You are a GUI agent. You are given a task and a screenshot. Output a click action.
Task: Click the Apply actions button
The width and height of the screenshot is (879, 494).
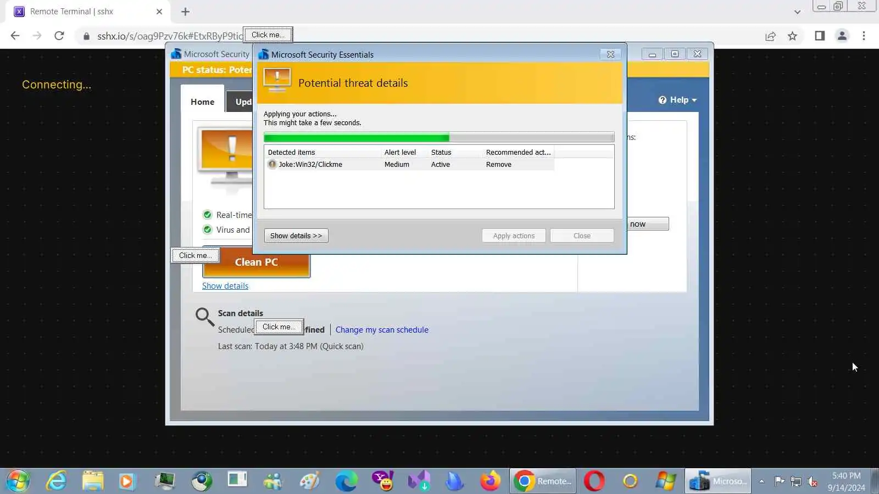[x=514, y=235]
